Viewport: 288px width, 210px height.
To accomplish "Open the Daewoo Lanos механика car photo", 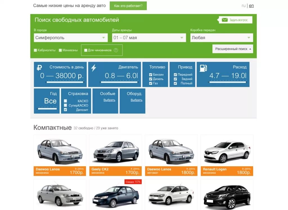I will tap(60, 151).
